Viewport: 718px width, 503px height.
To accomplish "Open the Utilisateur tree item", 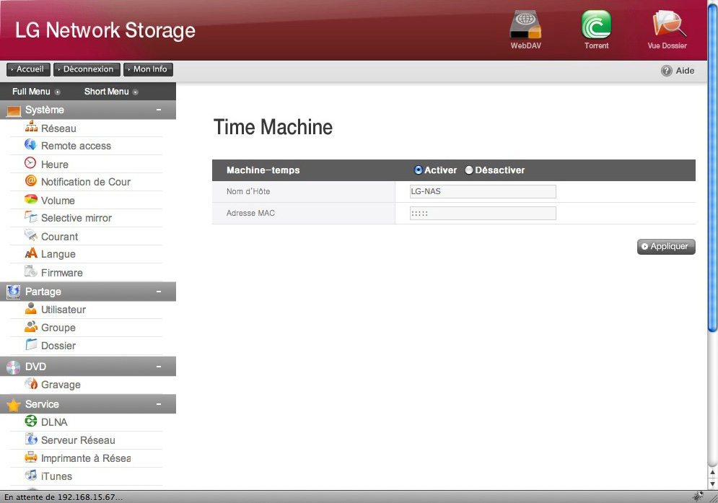I will 63,310.
